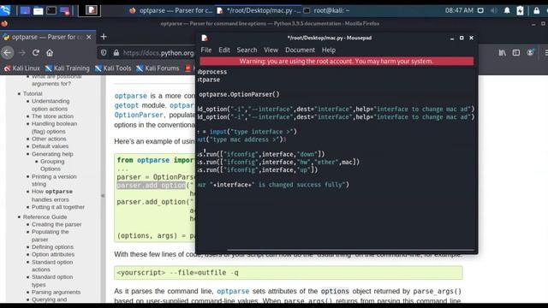
Task: Open Other actions sidebar link
Action: coord(49,139)
